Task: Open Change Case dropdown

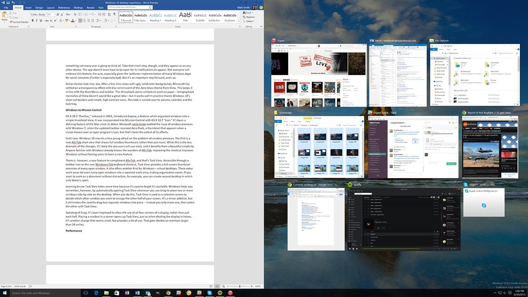Action: 68,14
